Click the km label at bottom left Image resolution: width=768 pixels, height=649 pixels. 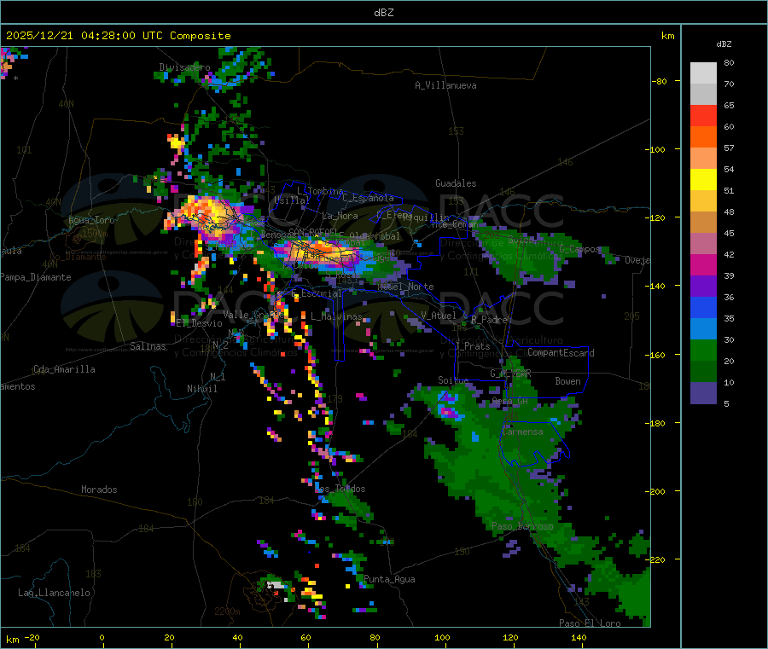pos(12,640)
